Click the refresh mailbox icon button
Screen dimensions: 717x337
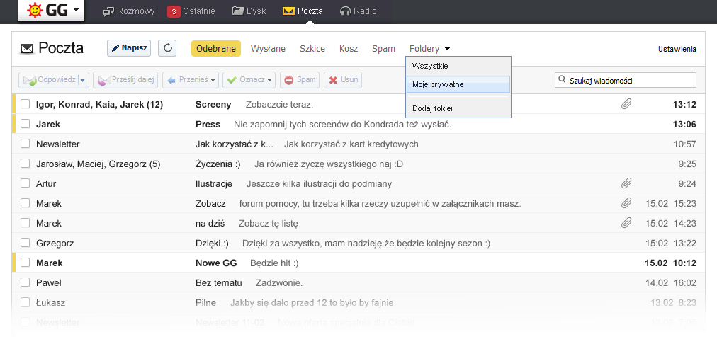click(x=167, y=48)
